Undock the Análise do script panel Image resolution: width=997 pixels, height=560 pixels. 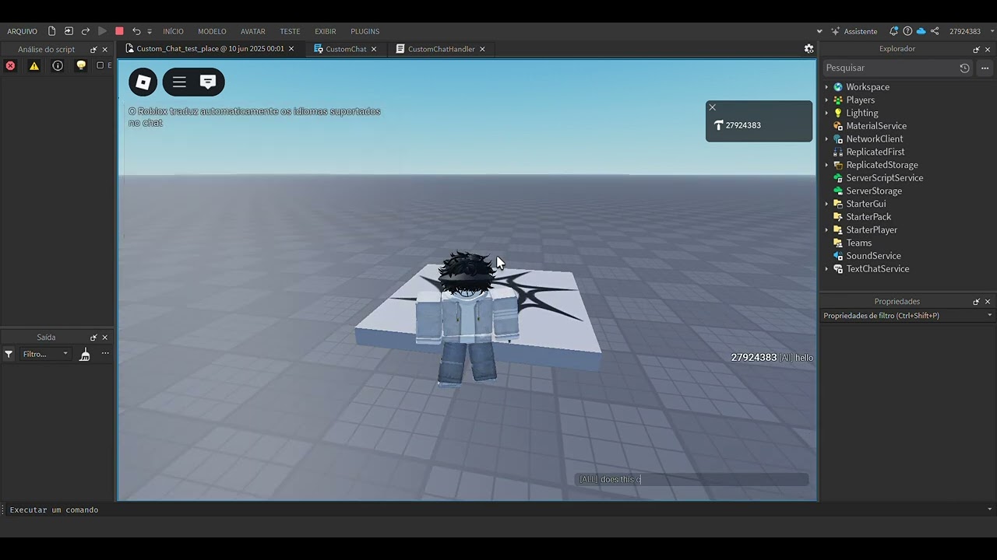point(93,50)
